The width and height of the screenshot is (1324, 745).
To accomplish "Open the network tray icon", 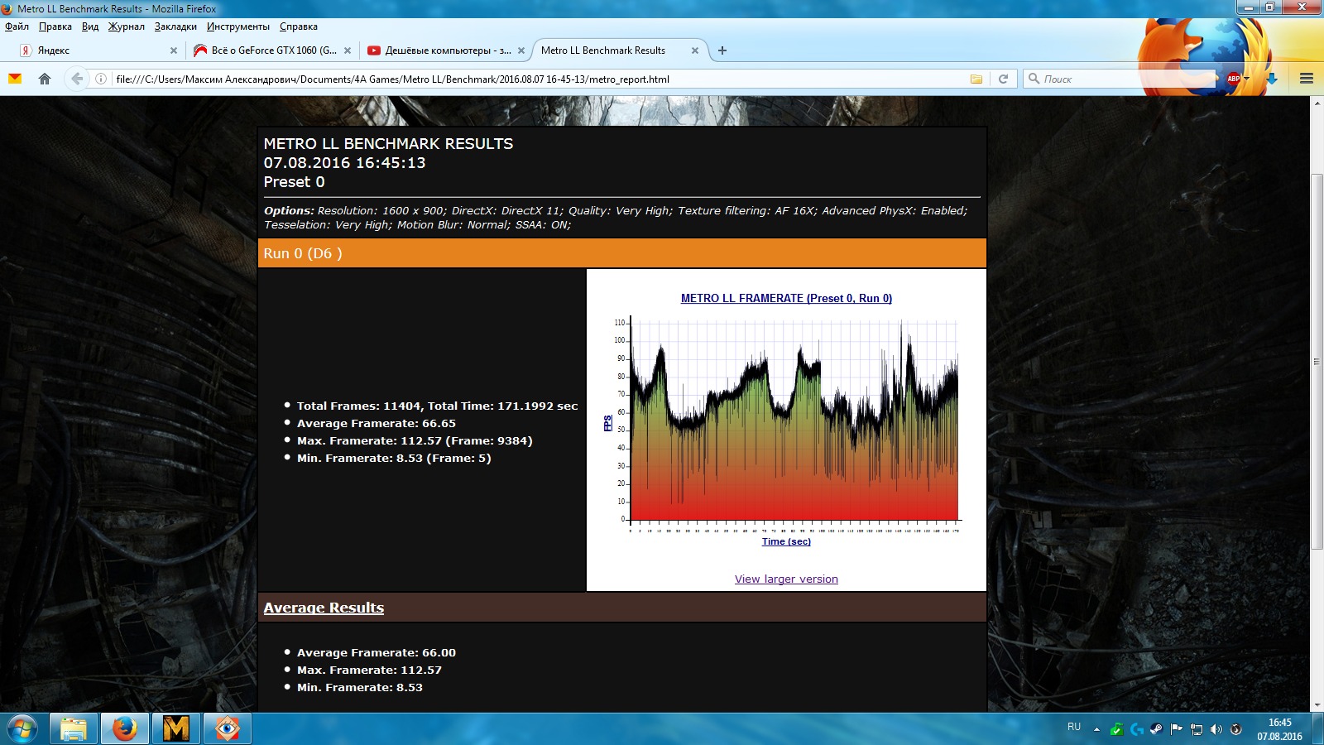I will coord(1196,729).
